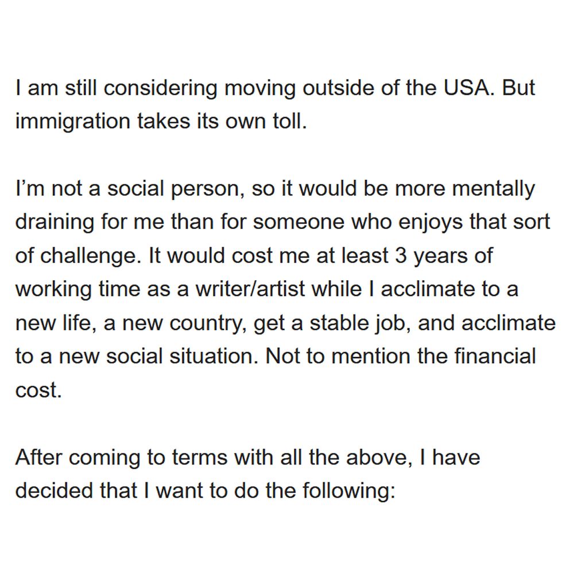The width and height of the screenshot is (574, 574).
Task: Click the word "following:" at text end
Action: pos(349,492)
